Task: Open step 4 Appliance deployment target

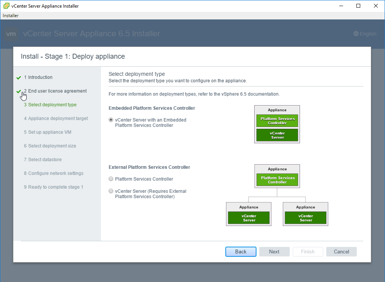Action: [56, 119]
